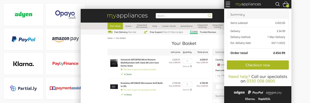Open the Country dropdown with UK flag
Screen dimensions: 310x103
point(220,65)
